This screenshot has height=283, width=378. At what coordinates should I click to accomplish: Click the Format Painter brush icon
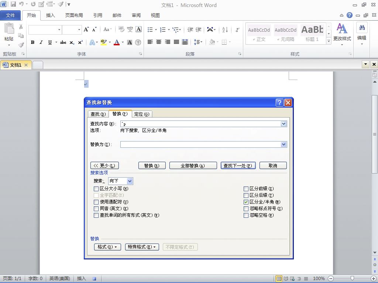click(21, 45)
